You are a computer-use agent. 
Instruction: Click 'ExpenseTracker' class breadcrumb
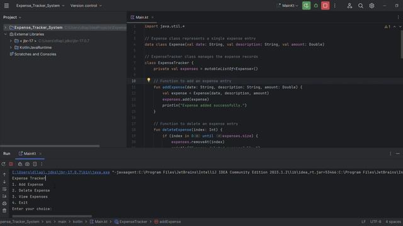pyautogui.click(x=131, y=222)
